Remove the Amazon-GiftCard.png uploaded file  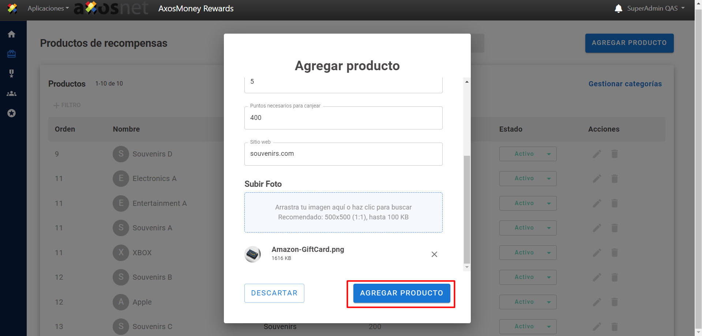[x=434, y=254]
